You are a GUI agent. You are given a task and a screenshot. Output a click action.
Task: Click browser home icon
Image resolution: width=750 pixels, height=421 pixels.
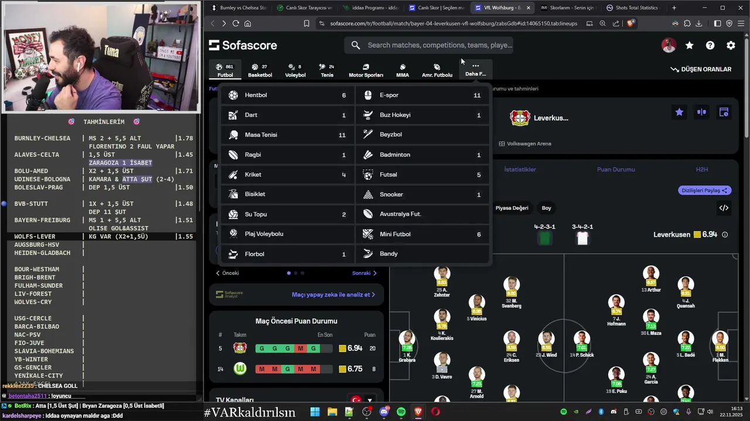pos(248,23)
